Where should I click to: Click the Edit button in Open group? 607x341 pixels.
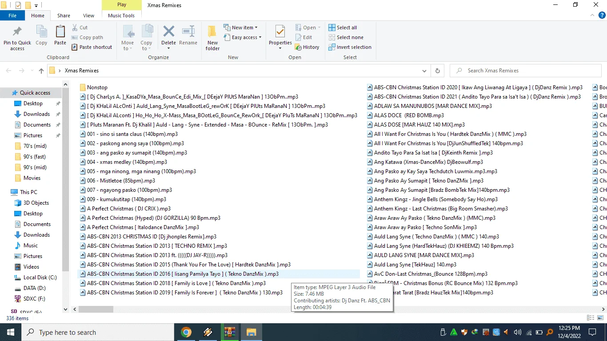coord(303,37)
